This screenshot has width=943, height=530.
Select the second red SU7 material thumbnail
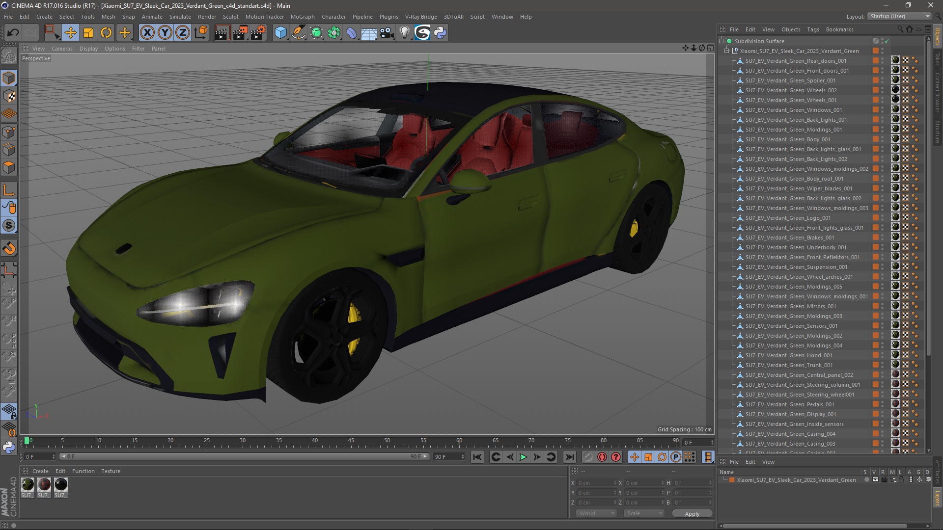click(x=44, y=485)
